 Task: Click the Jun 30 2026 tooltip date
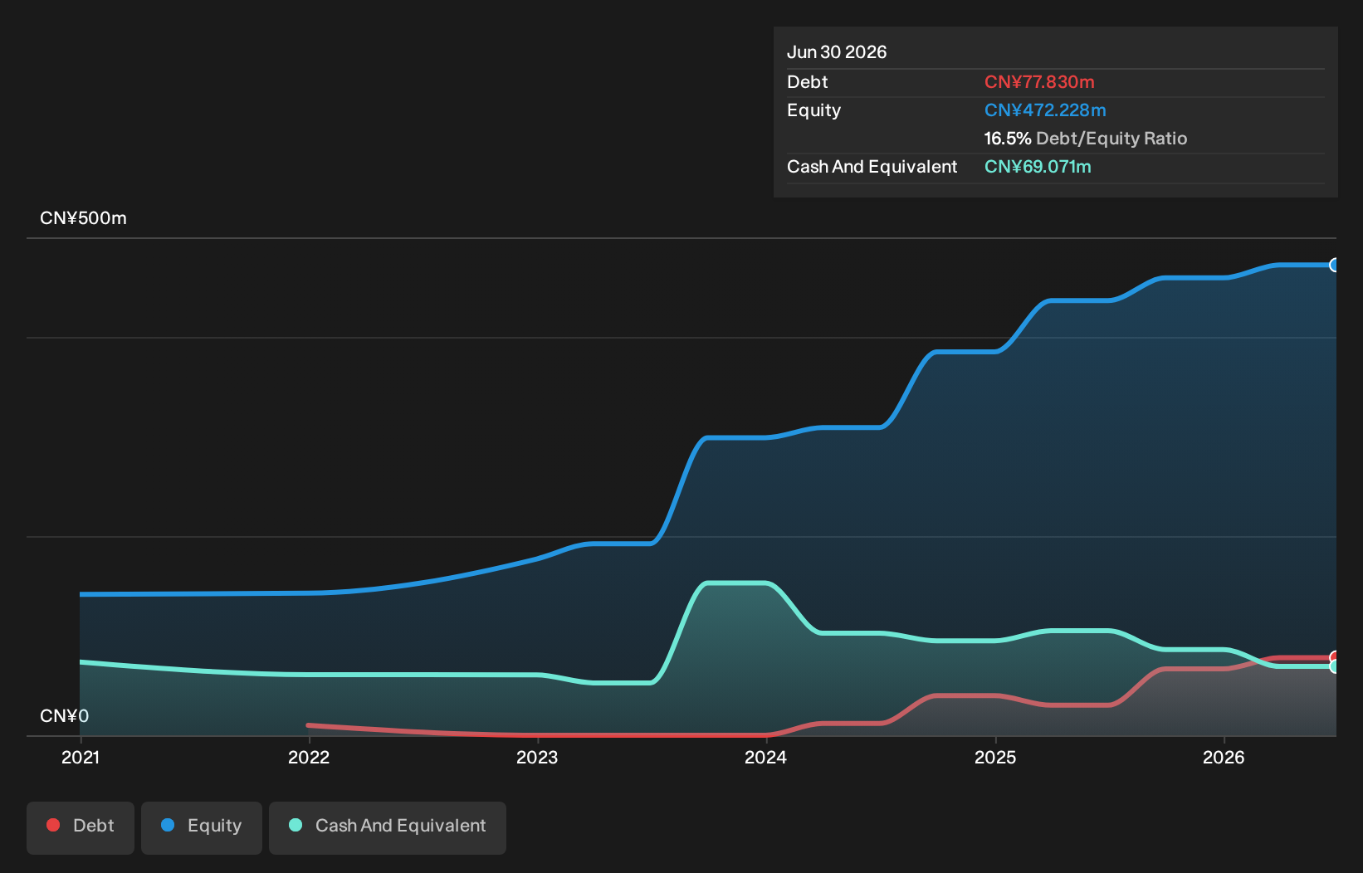tap(837, 52)
